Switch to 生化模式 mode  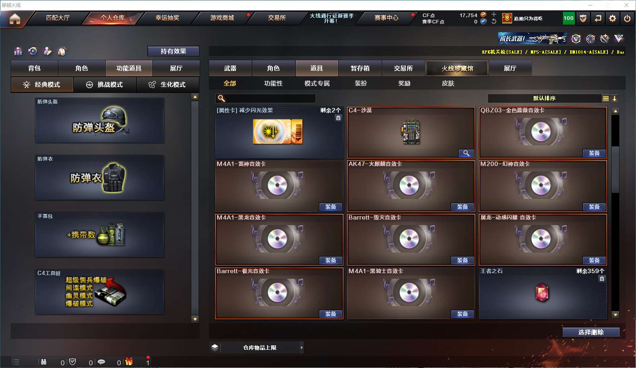[x=168, y=85]
